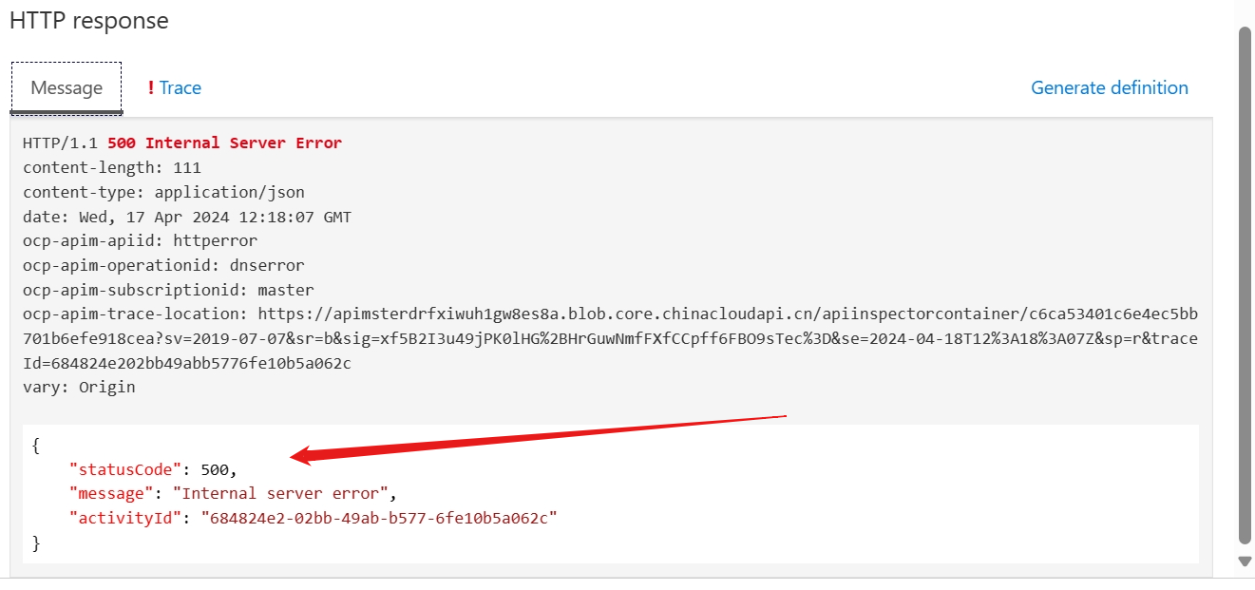Click the Generate definition link

[1109, 88]
